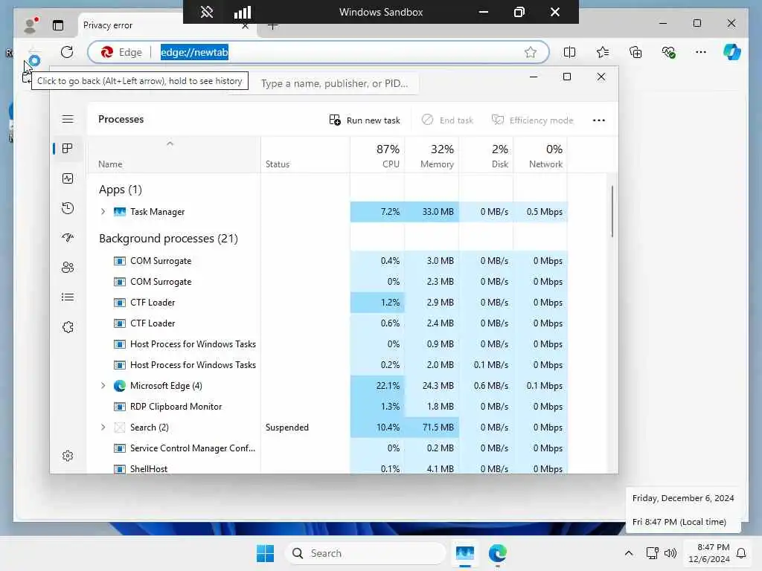Select RDP Clipboard Monitor process

[328, 407]
